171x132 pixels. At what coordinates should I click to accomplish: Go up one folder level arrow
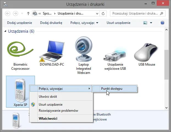tap(28, 13)
